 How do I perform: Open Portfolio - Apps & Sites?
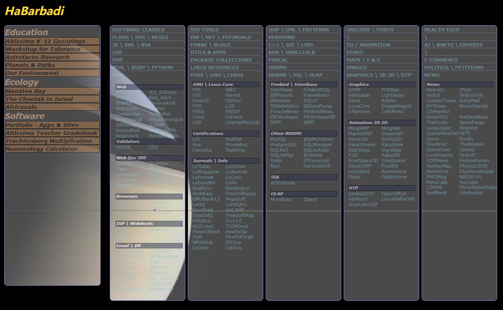(x=52, y=125)
